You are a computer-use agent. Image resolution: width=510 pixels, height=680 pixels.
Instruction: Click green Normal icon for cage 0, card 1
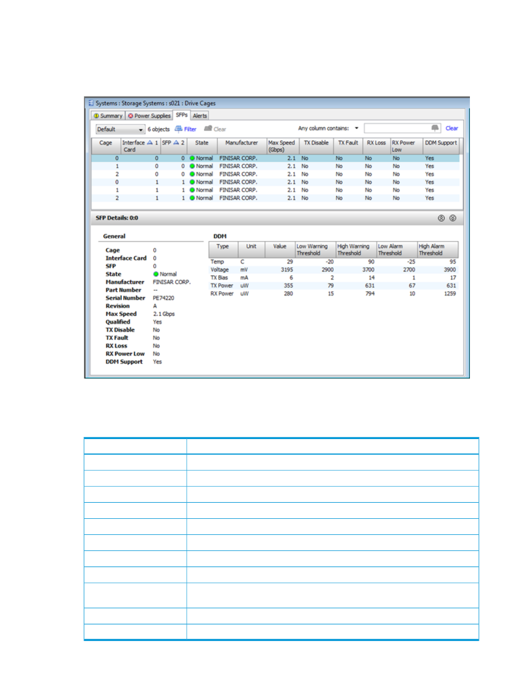[192, 183]
